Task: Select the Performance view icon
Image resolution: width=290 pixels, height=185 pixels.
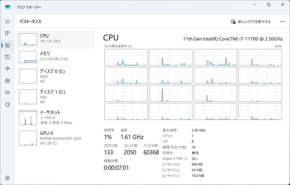Action: (x=7, y=45)
